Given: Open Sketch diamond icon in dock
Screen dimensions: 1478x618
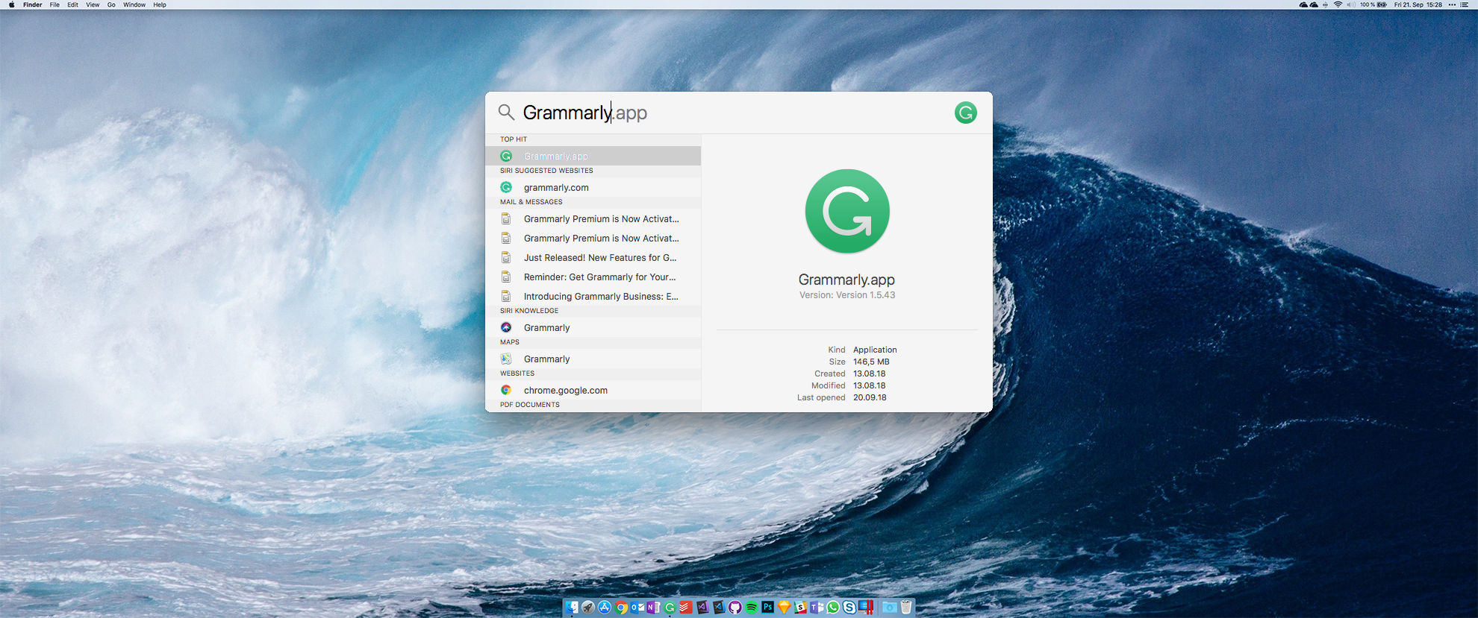Looking at the screenshot, I should tap(784, 608).
